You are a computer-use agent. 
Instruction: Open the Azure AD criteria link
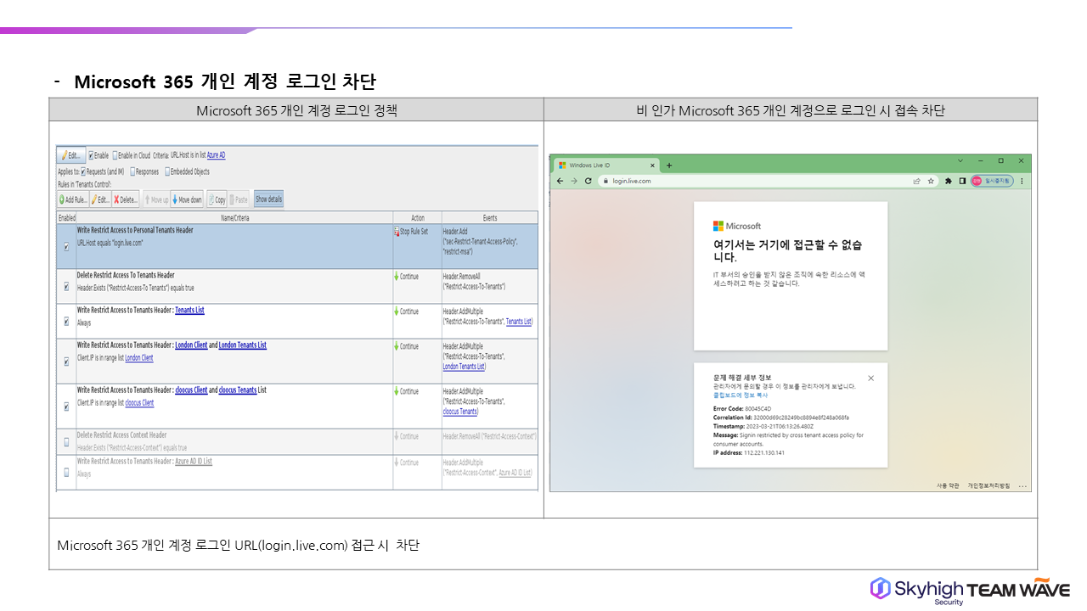pos(216,155)
